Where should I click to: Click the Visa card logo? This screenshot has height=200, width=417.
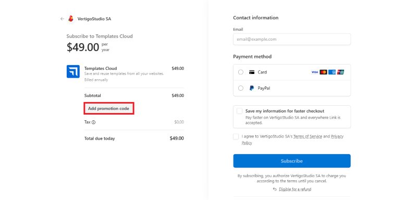click(315, 72)
